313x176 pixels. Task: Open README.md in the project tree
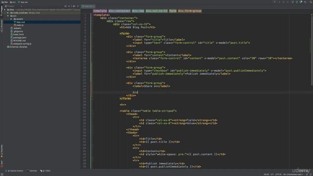20,41
